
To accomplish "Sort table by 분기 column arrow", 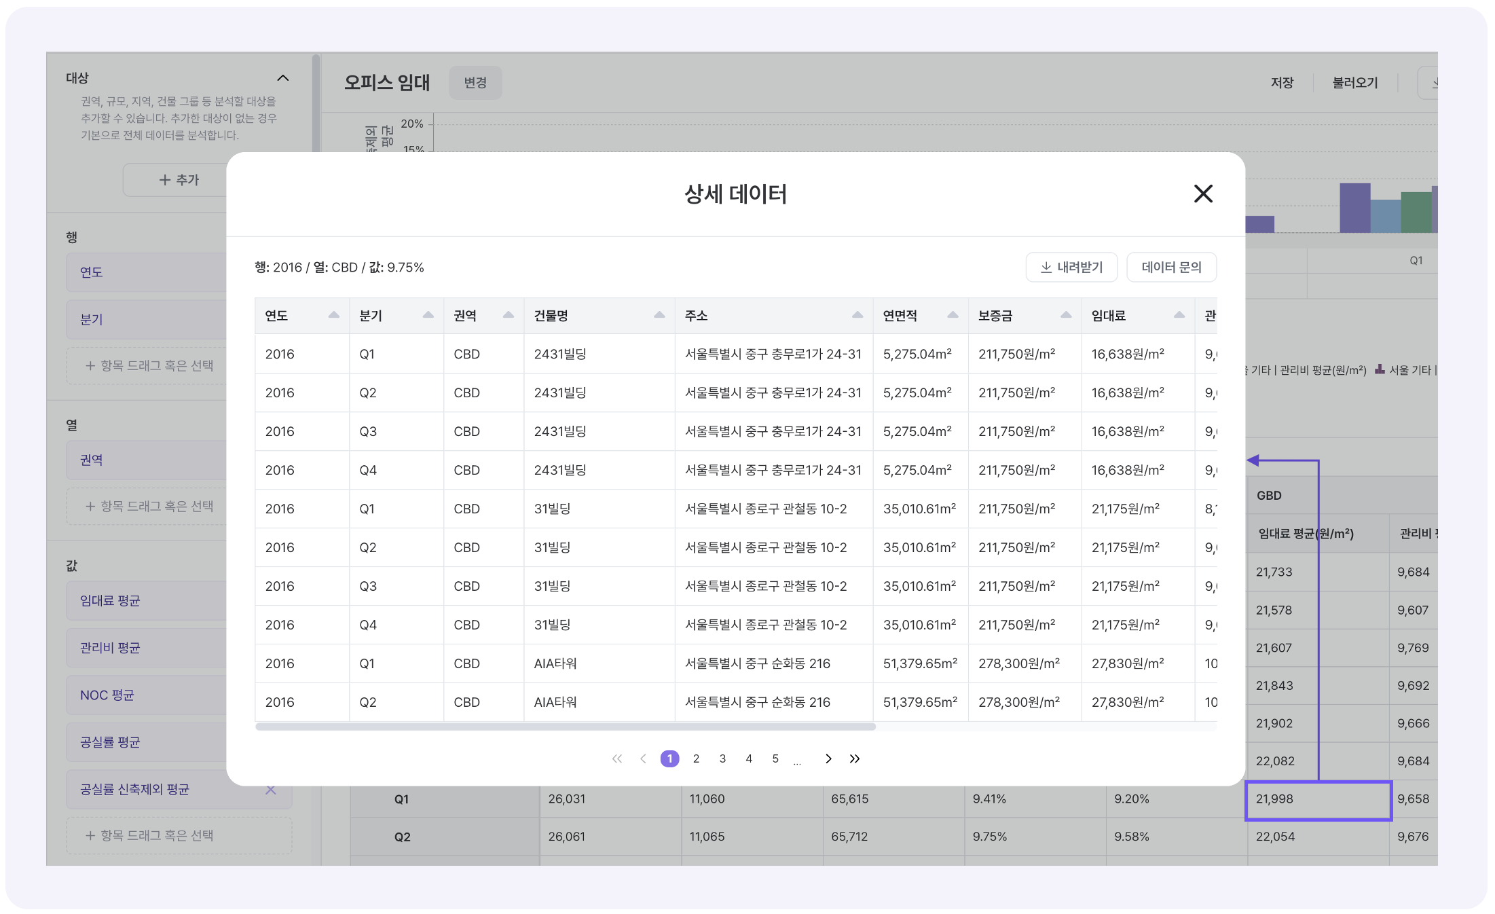I will (428, 315).
